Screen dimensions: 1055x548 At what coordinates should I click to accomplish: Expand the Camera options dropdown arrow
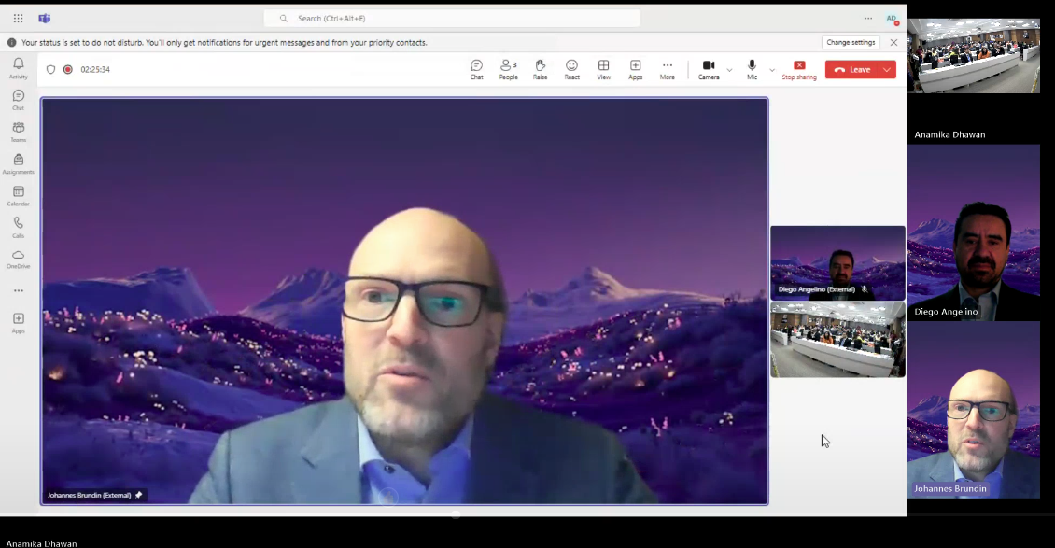pyautogui.click(x=729, y=70)
